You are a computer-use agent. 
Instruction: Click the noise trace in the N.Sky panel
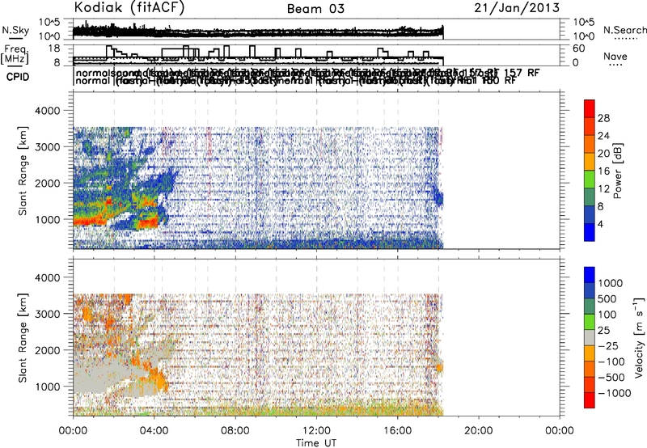(258, 32)
